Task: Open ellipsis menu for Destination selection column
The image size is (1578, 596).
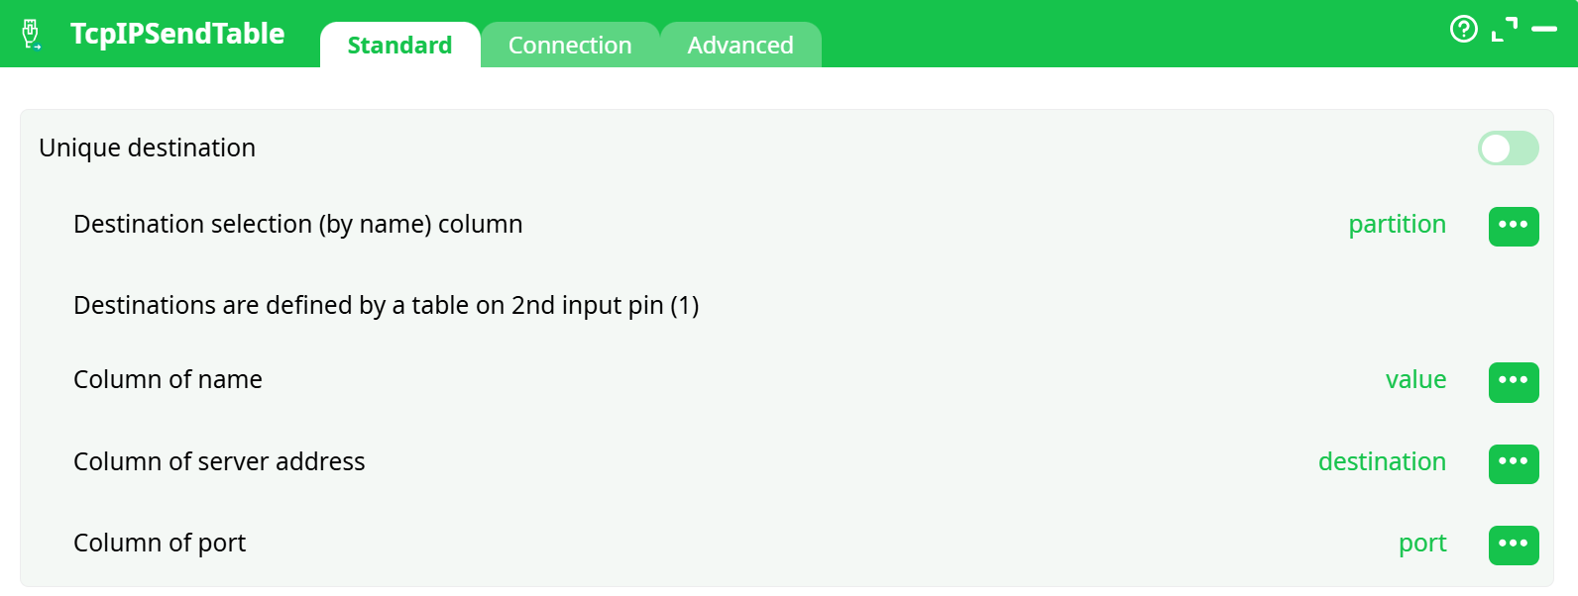Action: coord(1513,226)
